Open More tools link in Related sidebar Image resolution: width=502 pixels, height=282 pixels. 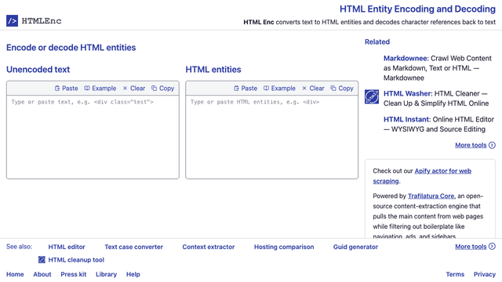pyautogui.click(x=471, y=145)
